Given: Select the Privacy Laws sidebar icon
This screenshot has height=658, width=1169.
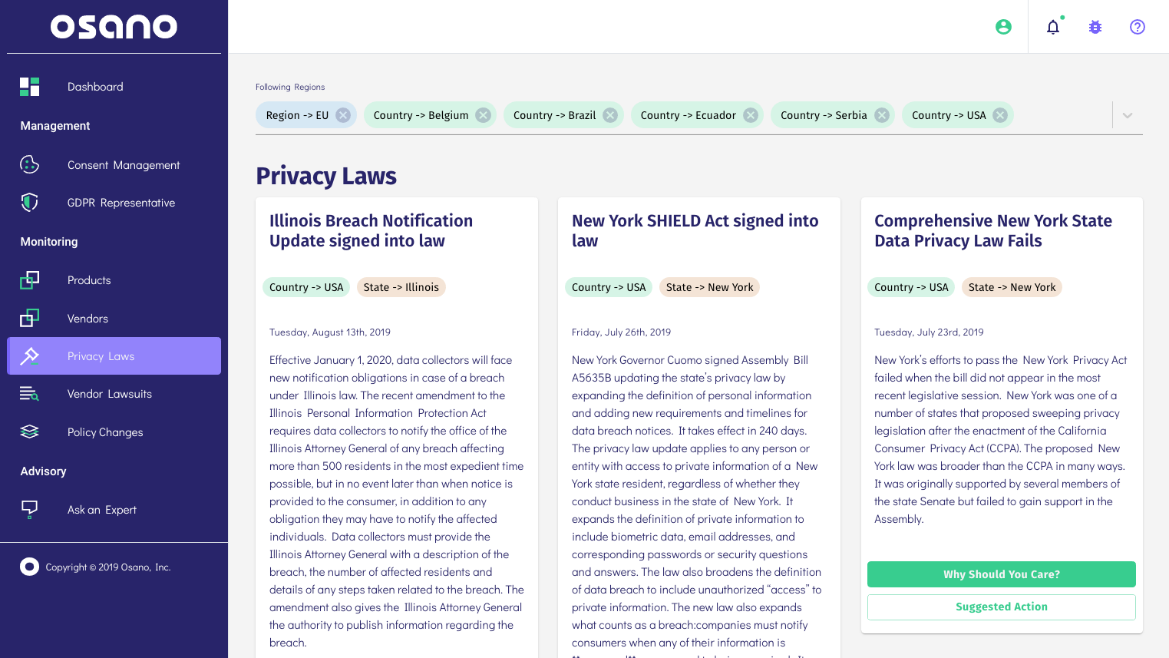Looking at the screenshot, I should tap(29, 355).
